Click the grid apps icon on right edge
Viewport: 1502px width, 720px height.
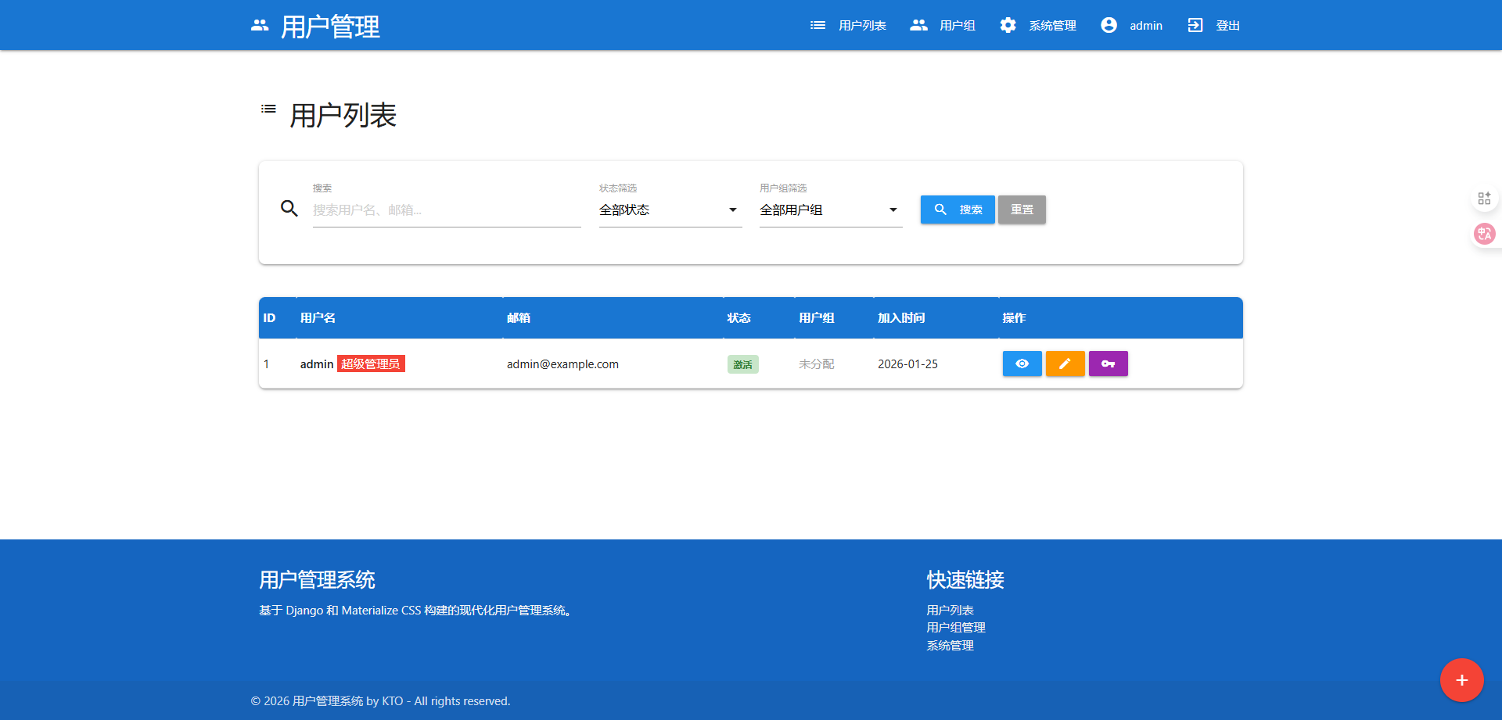pyautogui.click(x=1484, y=199)
